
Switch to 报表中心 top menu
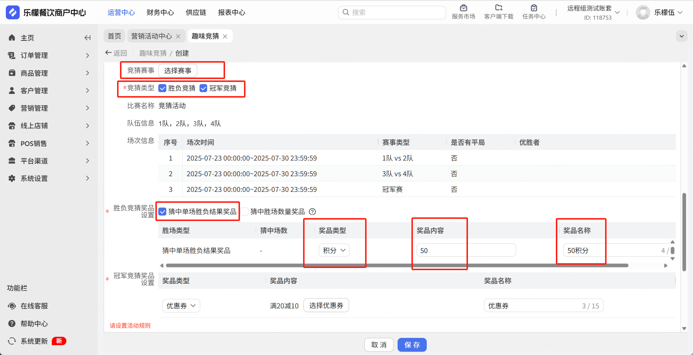pyautogui.click(x=232, y=12)
